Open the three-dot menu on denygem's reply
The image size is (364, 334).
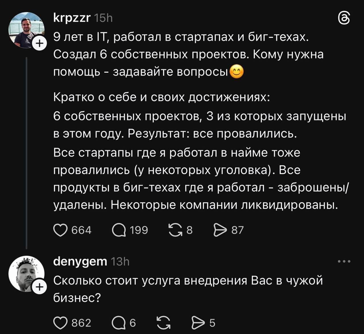click(344, 261)
